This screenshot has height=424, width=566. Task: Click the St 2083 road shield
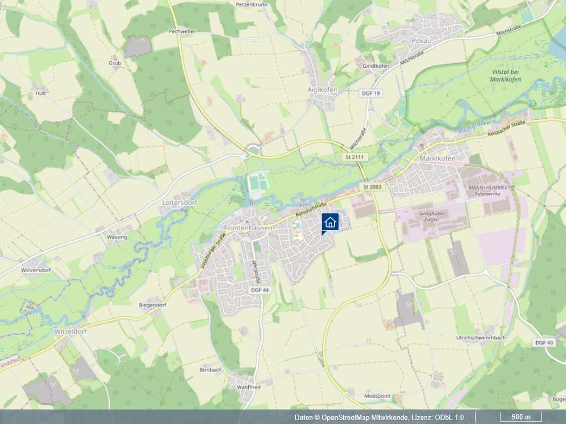pyautogui.click(x=372, y=187)
